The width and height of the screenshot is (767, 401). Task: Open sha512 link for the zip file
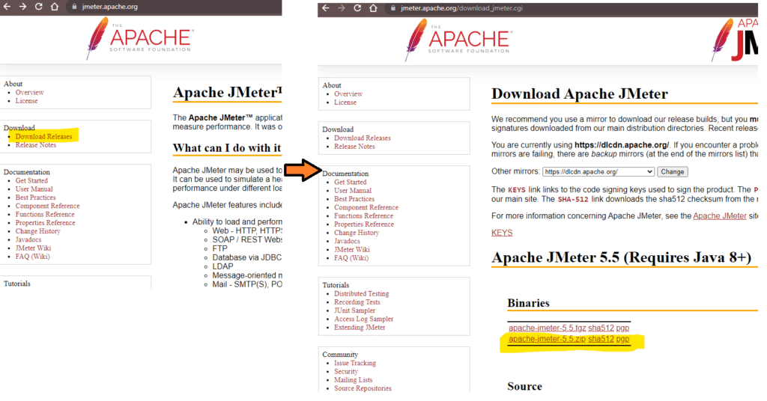coord(601,339)
